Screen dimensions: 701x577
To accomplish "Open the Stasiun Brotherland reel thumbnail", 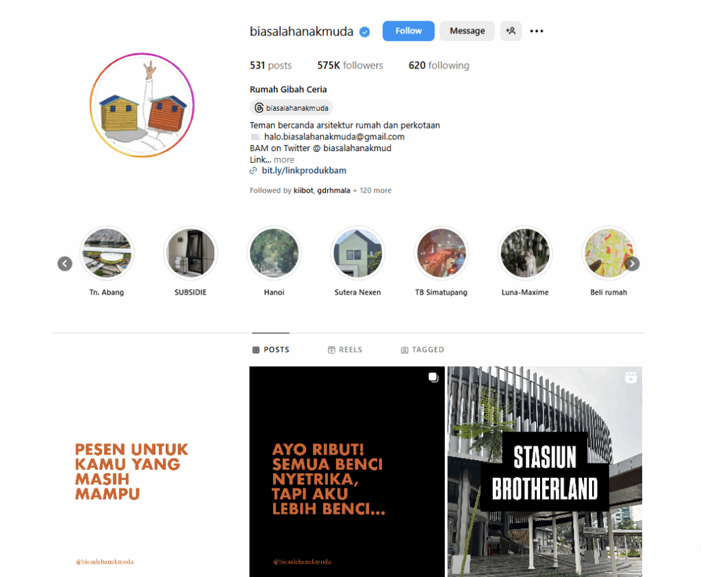I will click(544, 472).
